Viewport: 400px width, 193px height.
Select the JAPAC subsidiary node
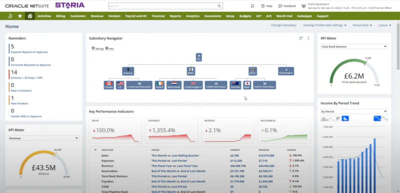253,71
